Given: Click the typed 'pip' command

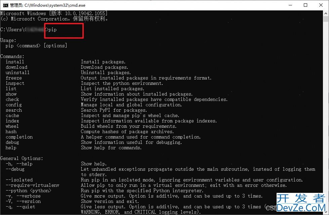Looking at the screenshot, I should (x=53, y=30).
